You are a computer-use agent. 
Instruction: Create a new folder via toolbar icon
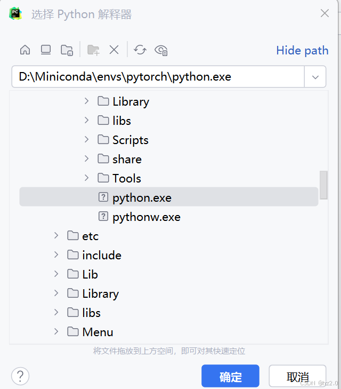tap(93, 50)
